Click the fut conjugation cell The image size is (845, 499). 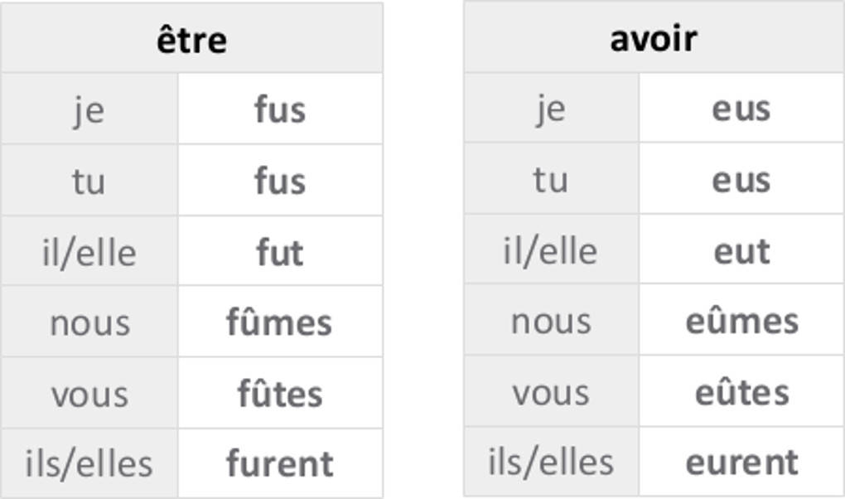click(280, 252)
